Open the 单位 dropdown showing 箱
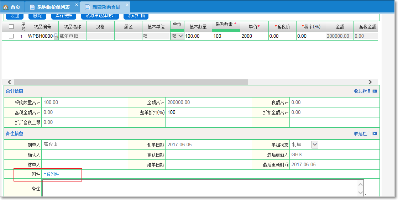This screenshot has width=398, height=200. (177, 36)
